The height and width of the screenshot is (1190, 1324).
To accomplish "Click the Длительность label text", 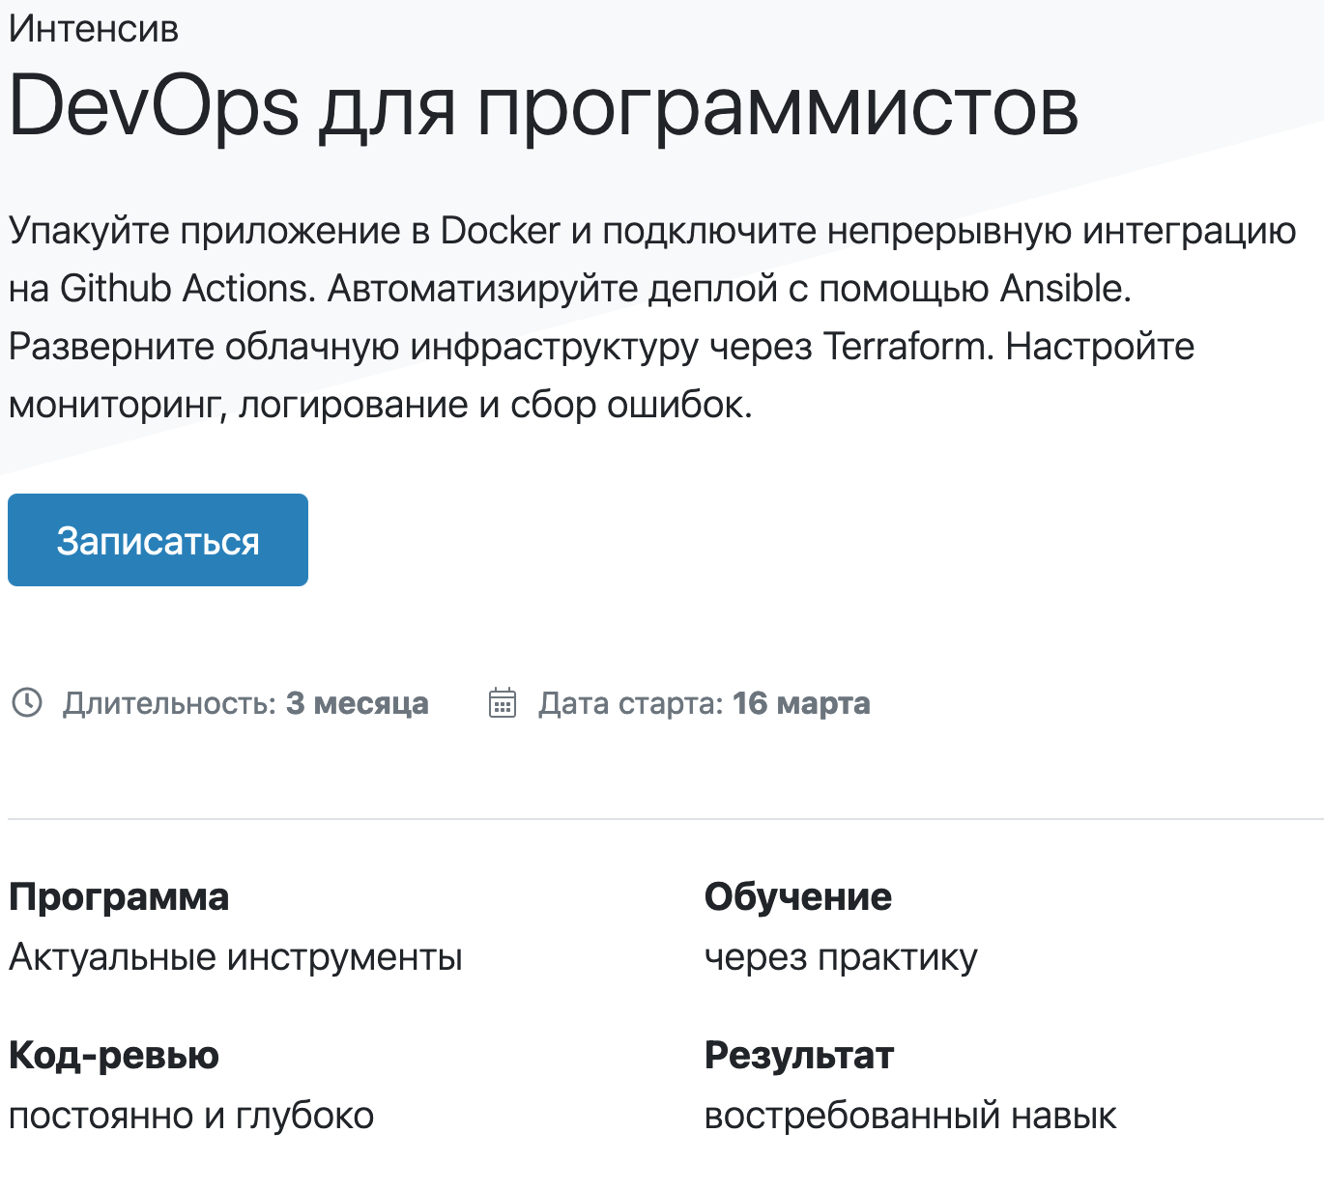I will [170, 703].
